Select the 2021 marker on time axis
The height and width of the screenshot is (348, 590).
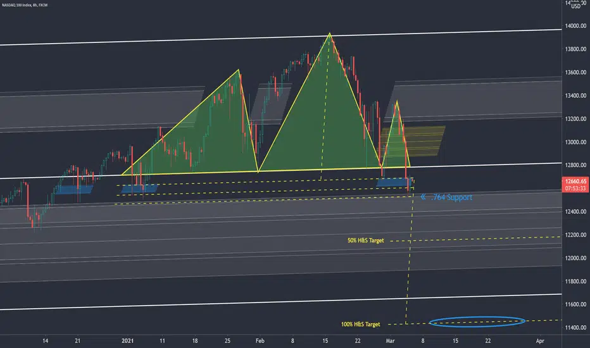(x=127, y=341)
